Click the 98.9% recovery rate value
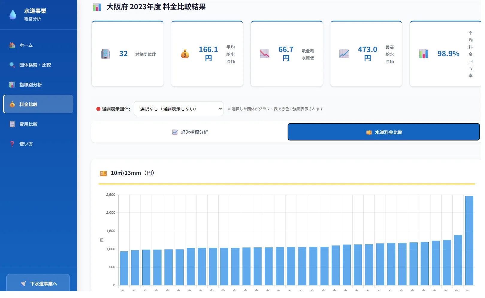 click(x=448, y=54)
